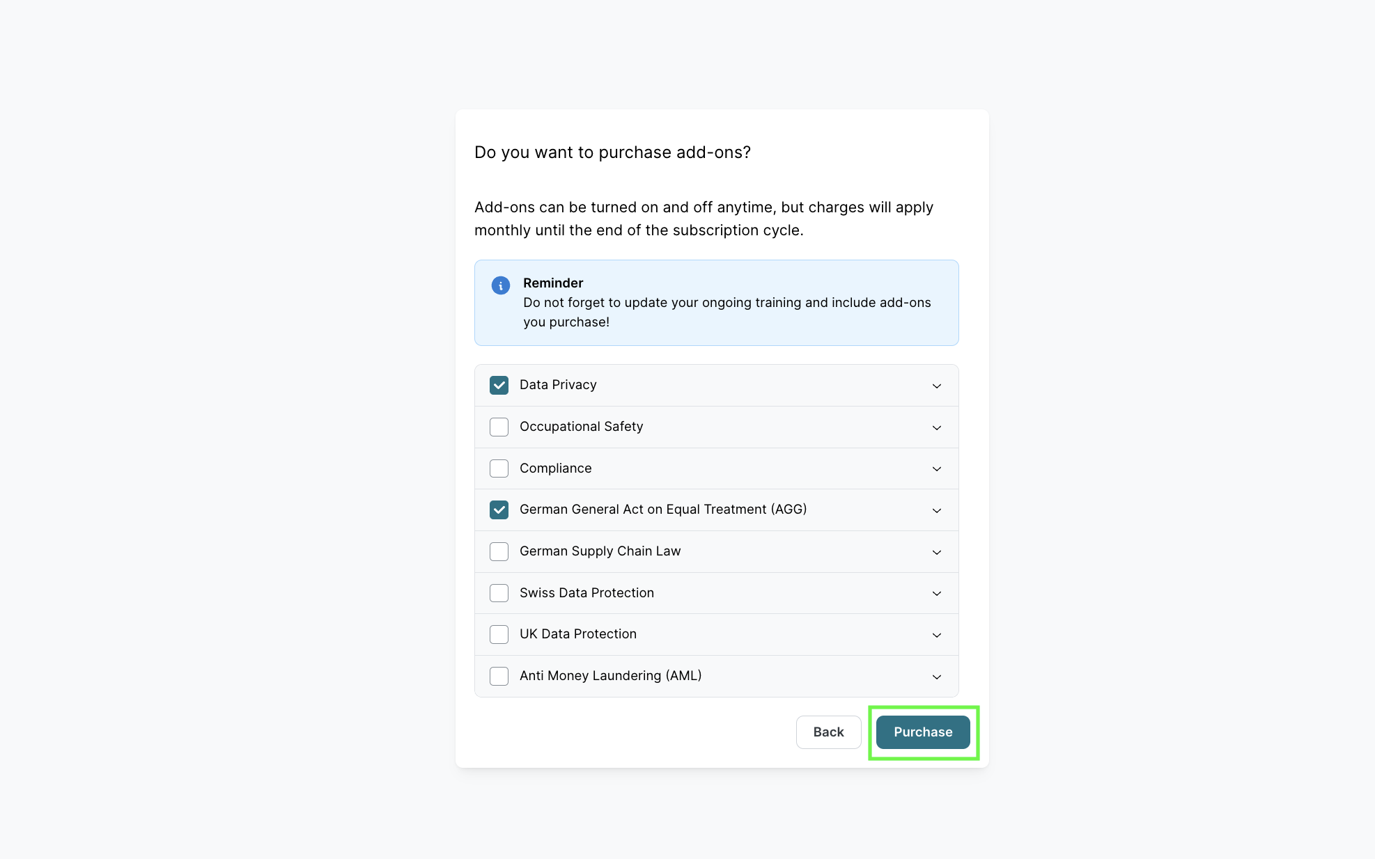Expand German Supply Chain Law chevron

[937, 552]
